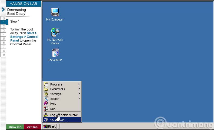Select lab step 1 tab
214x130 pixels.
[4, 22]
